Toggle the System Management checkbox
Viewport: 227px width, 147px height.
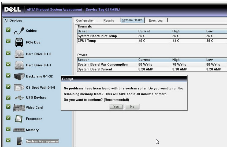tap(8, 140)
